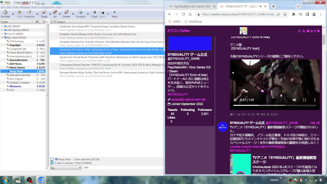Open the Tools menu in Claws Mail

click(34, 7)
